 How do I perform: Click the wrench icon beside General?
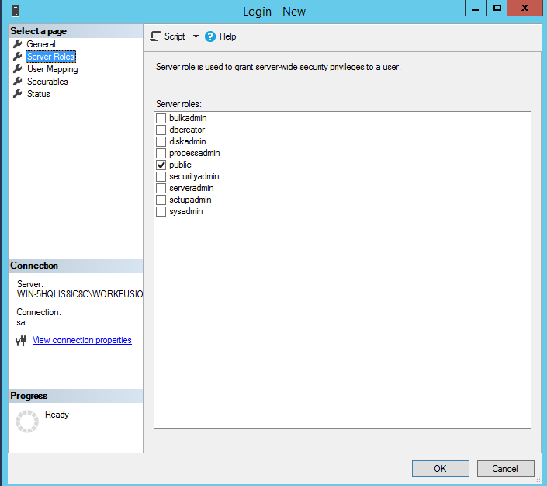tap(17, 44)
